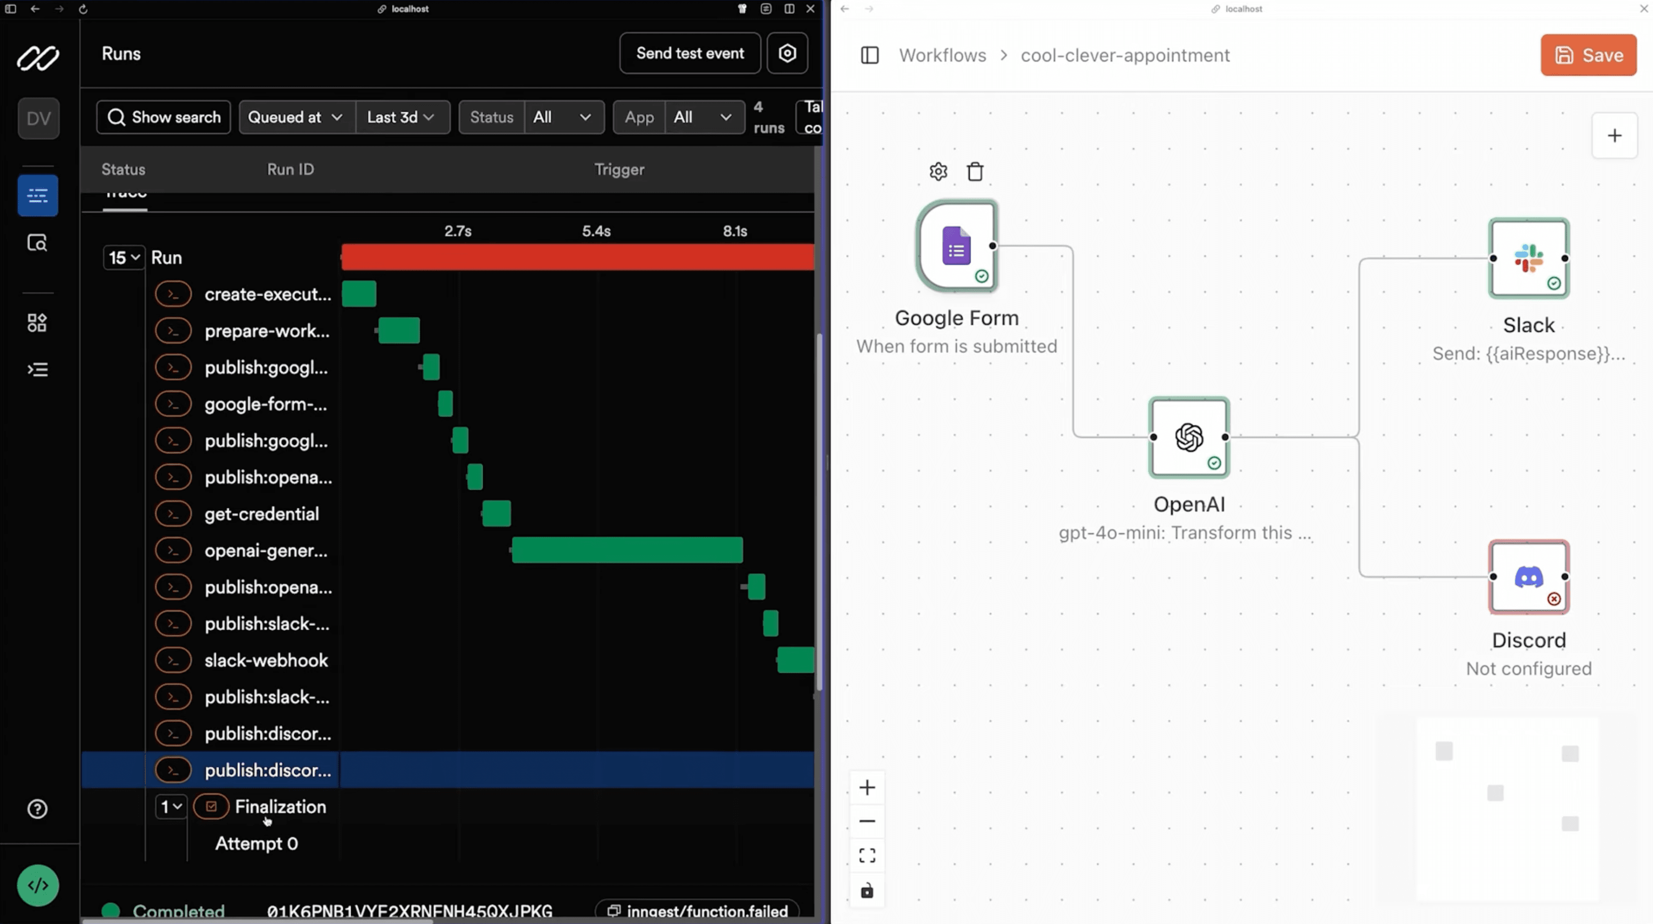The width and height of the screenshot is (1653, 924).
Task: Click fit view icon on canvas controls
Action: [867, 855]
